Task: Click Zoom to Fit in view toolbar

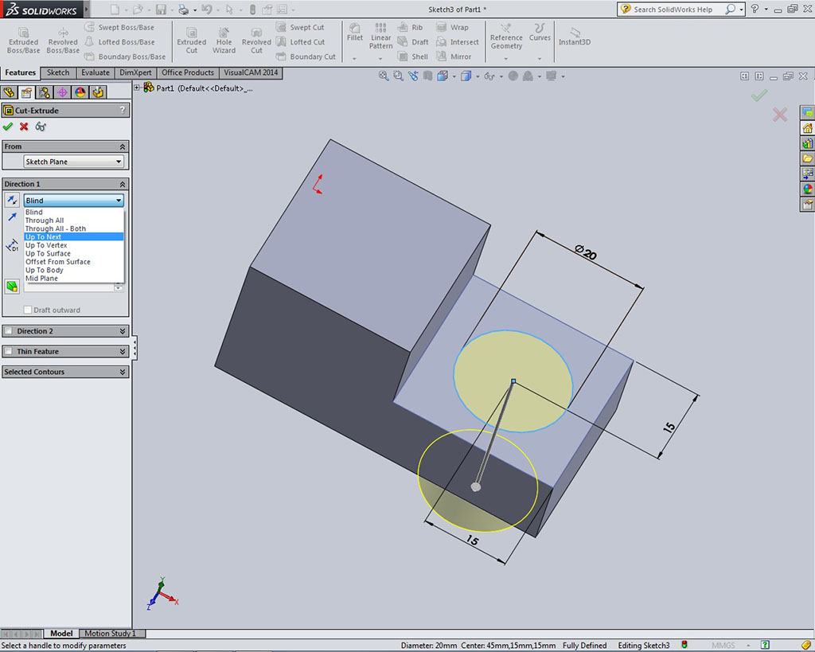Action: pos(384,76)
